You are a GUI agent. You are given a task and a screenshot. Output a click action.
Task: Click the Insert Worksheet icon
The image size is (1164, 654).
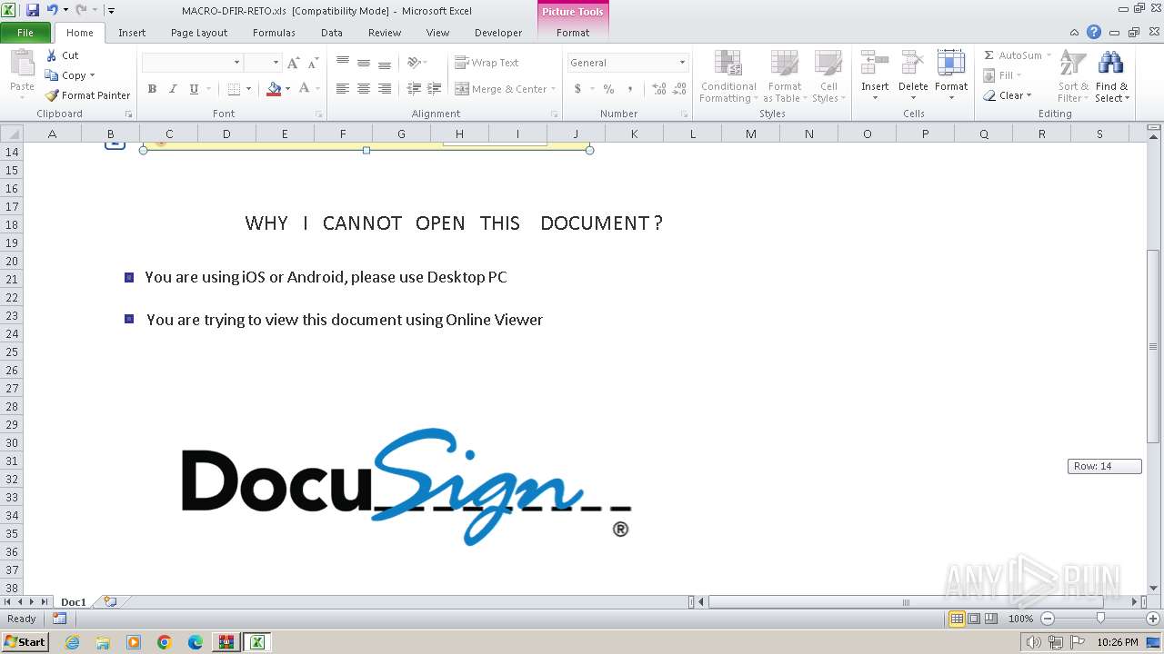pyautogui.click(x=110, y=601)
